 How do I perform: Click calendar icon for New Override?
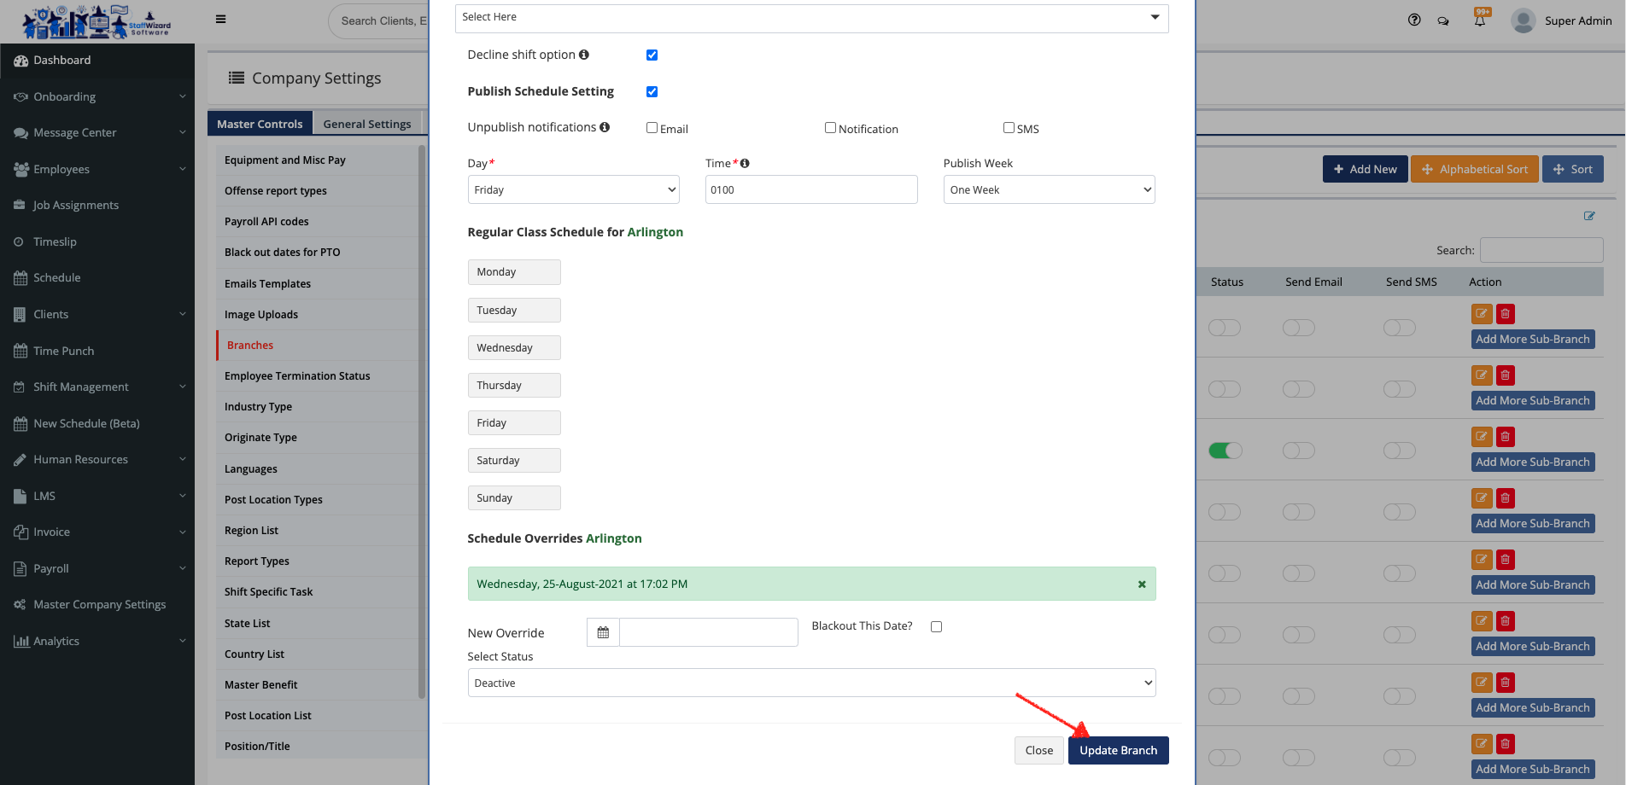pyautogui.click(x=603, y=632)
